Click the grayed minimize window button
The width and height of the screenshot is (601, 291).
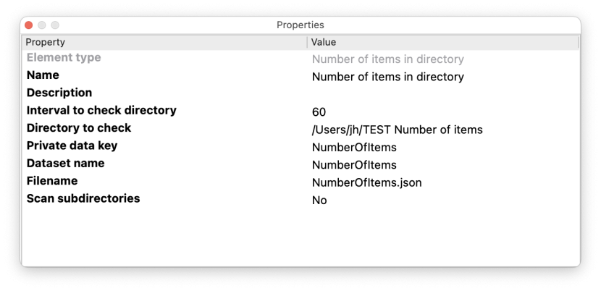pos(42,25)
